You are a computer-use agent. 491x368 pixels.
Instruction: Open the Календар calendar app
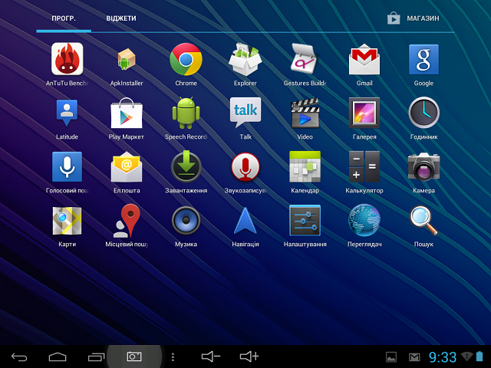tap(305, 167)
